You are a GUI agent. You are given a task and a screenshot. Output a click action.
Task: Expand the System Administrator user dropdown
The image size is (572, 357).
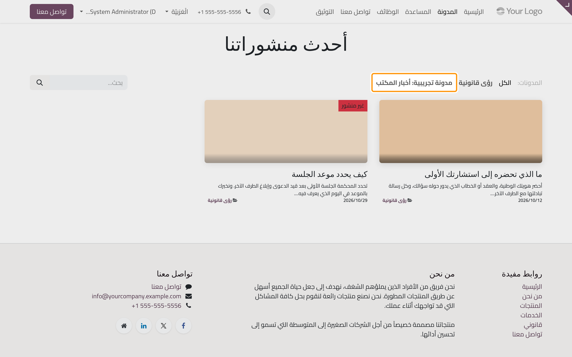pos(118,12)
